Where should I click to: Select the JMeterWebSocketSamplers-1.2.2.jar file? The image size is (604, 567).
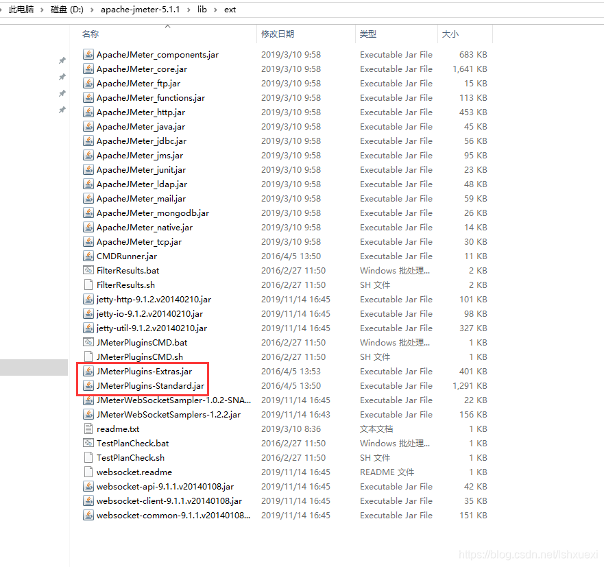pyautogui.click(x=169, y=415)
